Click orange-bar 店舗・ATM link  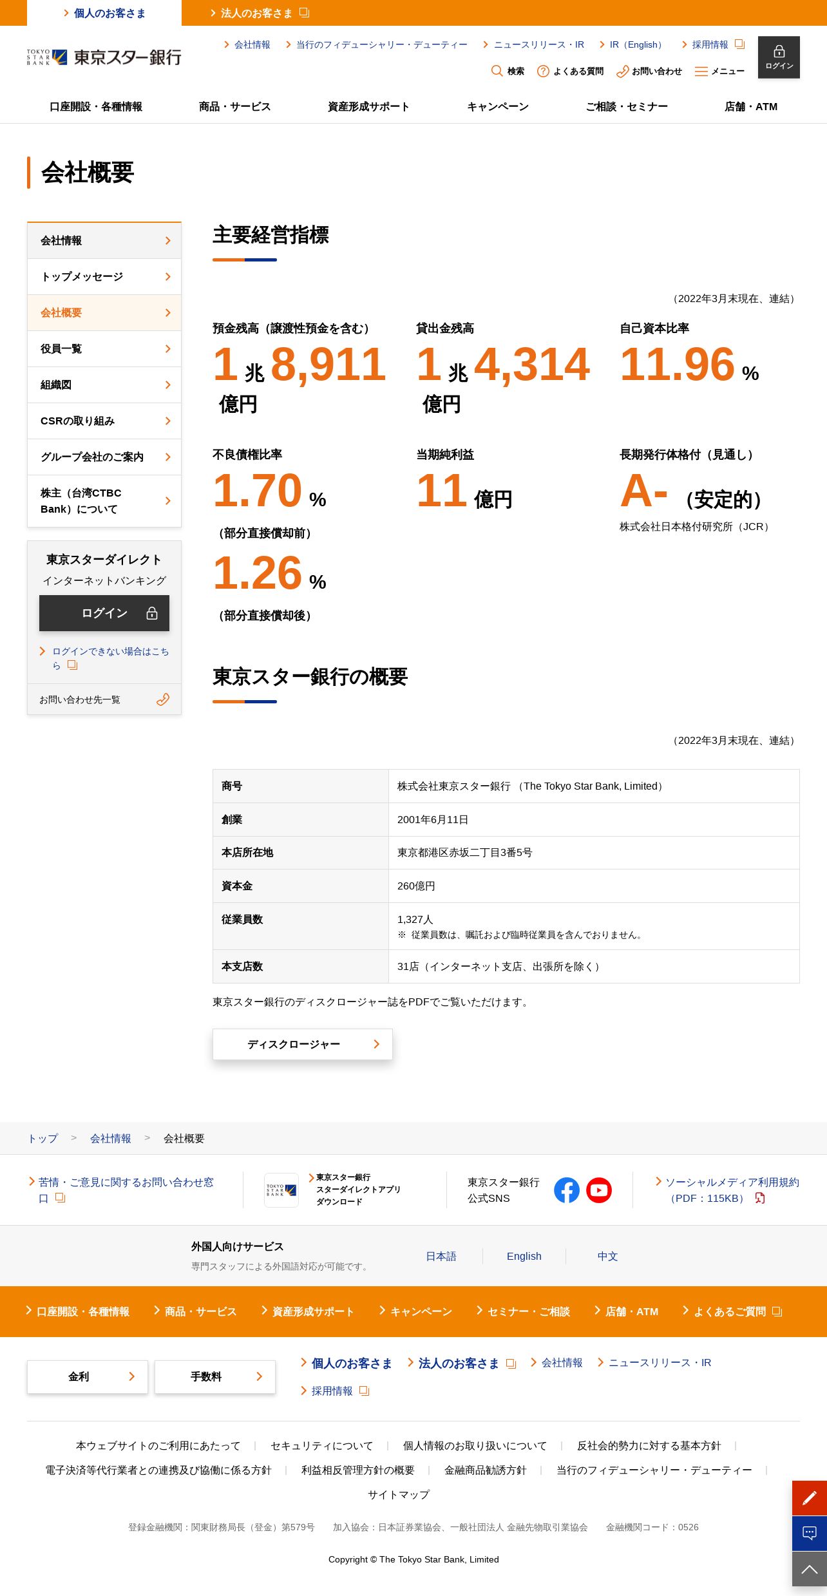click(632, 1312)
